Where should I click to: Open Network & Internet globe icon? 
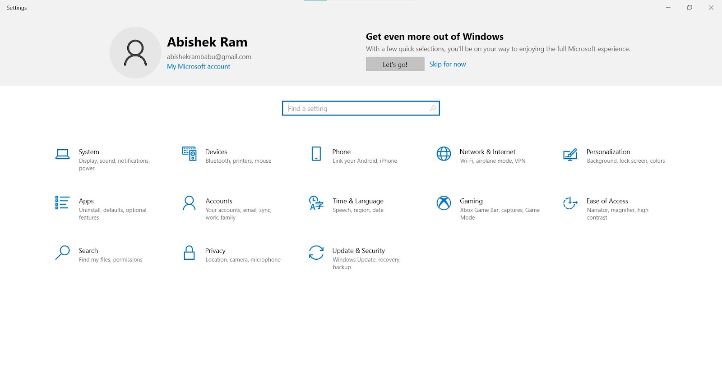[x=444, y=154]
